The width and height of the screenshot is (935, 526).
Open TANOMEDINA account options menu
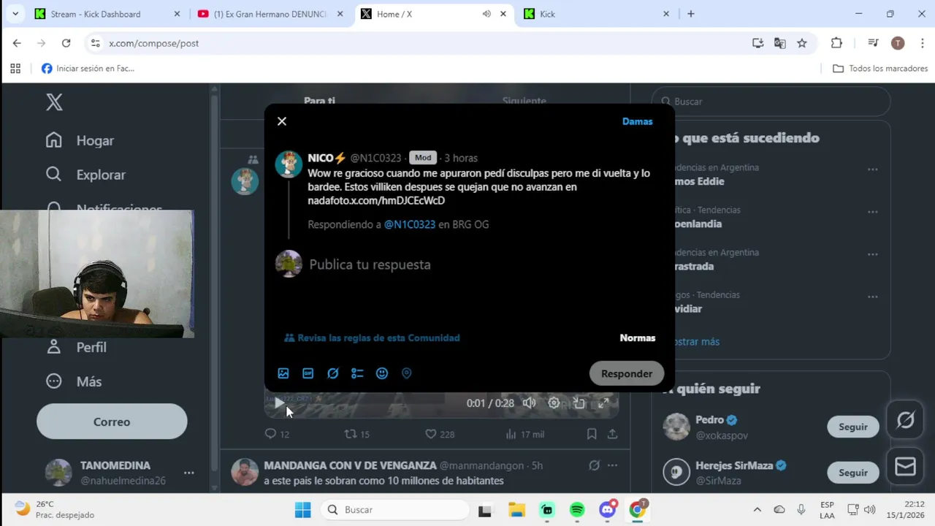coord(188,473)
